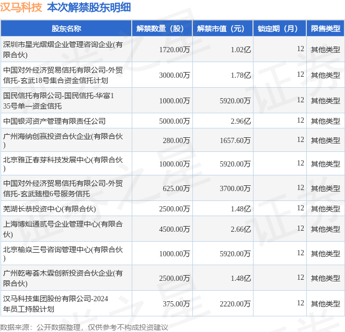The image size is (345, 332).
Task: Select the 解禁市值（元） column header
Action: tap(223, 29)
